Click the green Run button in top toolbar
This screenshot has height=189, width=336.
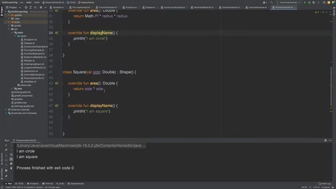click(x=304, y=3)
